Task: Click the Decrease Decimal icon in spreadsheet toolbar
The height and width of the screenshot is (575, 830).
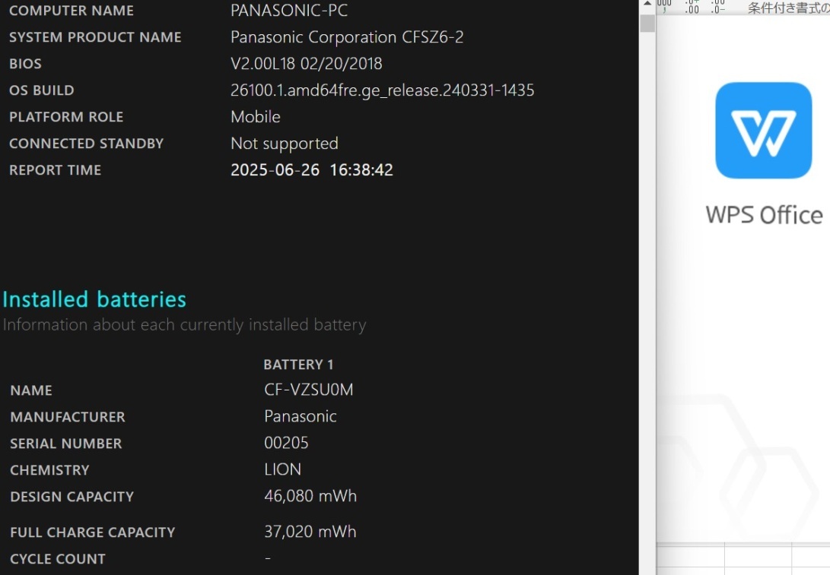Action: pos(717,6)
